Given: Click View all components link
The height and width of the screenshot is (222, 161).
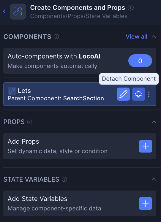Looking at the screenshot, I should click(136, 37).
